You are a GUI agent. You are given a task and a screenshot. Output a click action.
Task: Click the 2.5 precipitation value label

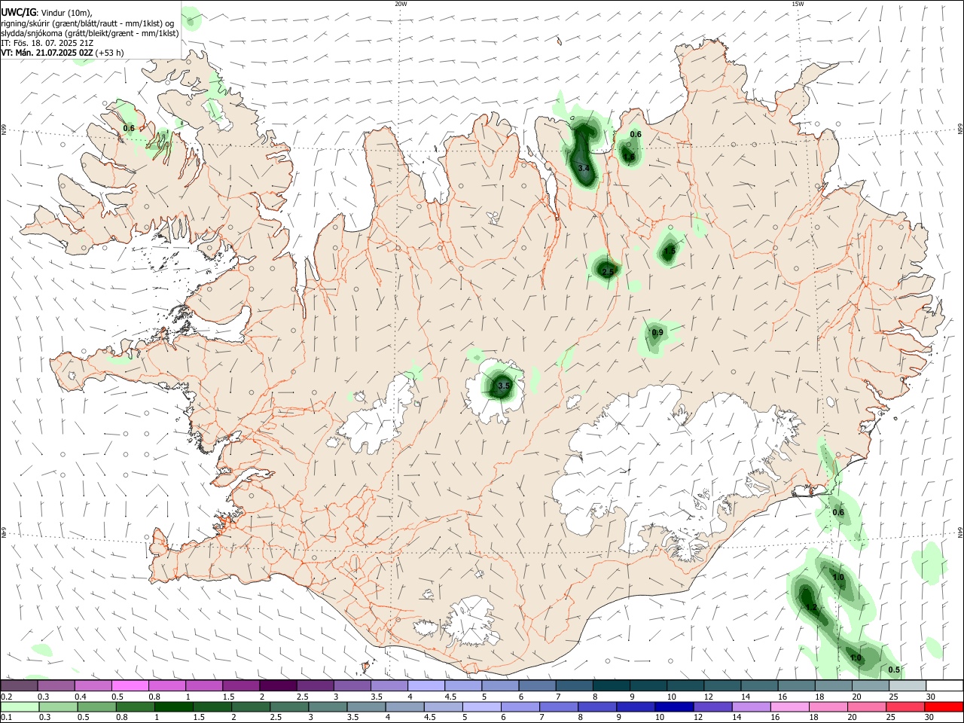pos(609,271)
